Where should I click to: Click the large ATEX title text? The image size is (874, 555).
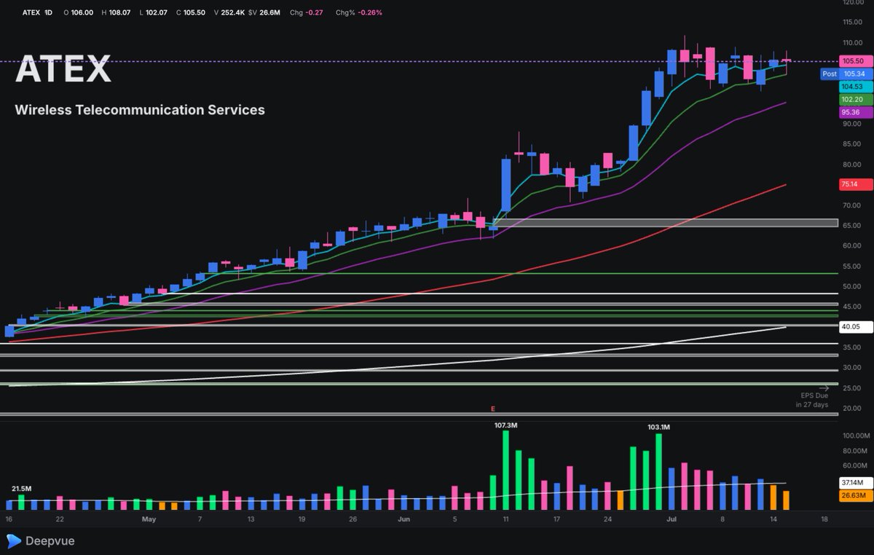pos(63,69)
